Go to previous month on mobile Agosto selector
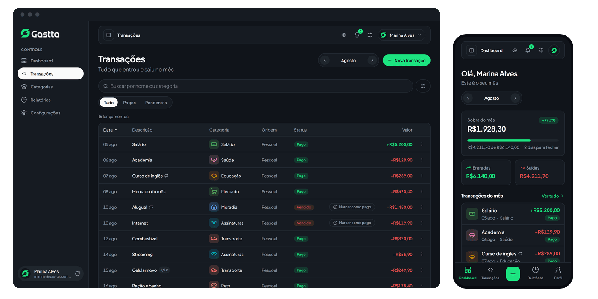598x299 pixels. 468,98
